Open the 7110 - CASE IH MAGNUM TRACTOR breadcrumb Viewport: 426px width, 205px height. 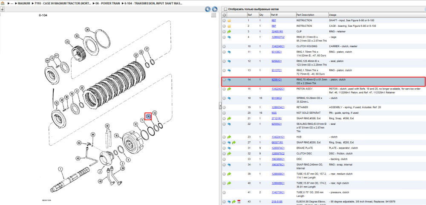(63, 3)
